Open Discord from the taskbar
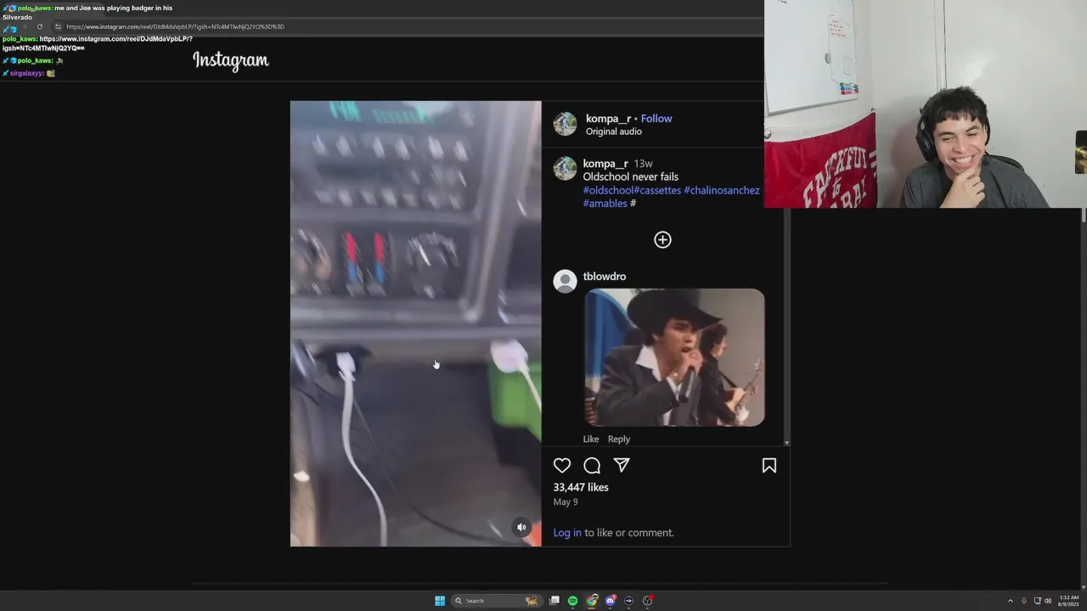Image resolution: width=1087 pixels, height=611 pixels. 611,601
